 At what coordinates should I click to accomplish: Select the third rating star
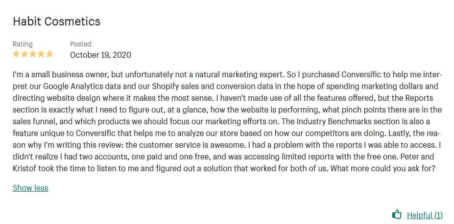33,54
